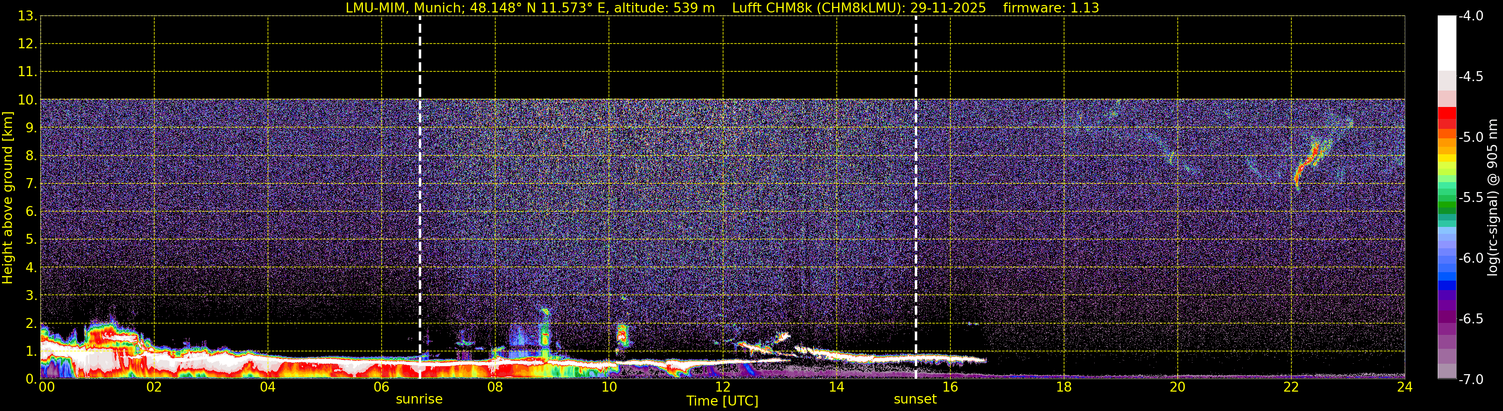Pick the dark blue segment of the colorbar
The image size is (1503, 411).
pyautogui.click(x=1447, y=285)
